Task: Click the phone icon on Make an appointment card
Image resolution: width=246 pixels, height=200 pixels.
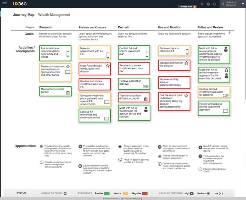Action: (x=108, y=55)
